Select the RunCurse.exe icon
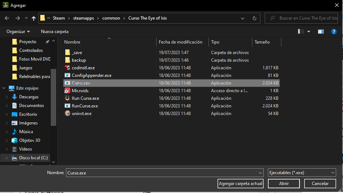Viewport: 343px width, 193px height. click(x=67, y=106)
